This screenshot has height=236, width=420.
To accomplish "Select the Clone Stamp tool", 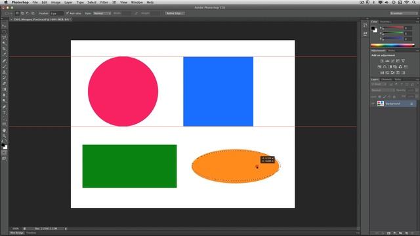I will tap(4, 72).
